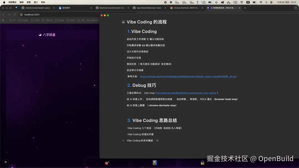
Task: Click the 八字排盘 logo on the page
Action: click(x=47, y=35)
